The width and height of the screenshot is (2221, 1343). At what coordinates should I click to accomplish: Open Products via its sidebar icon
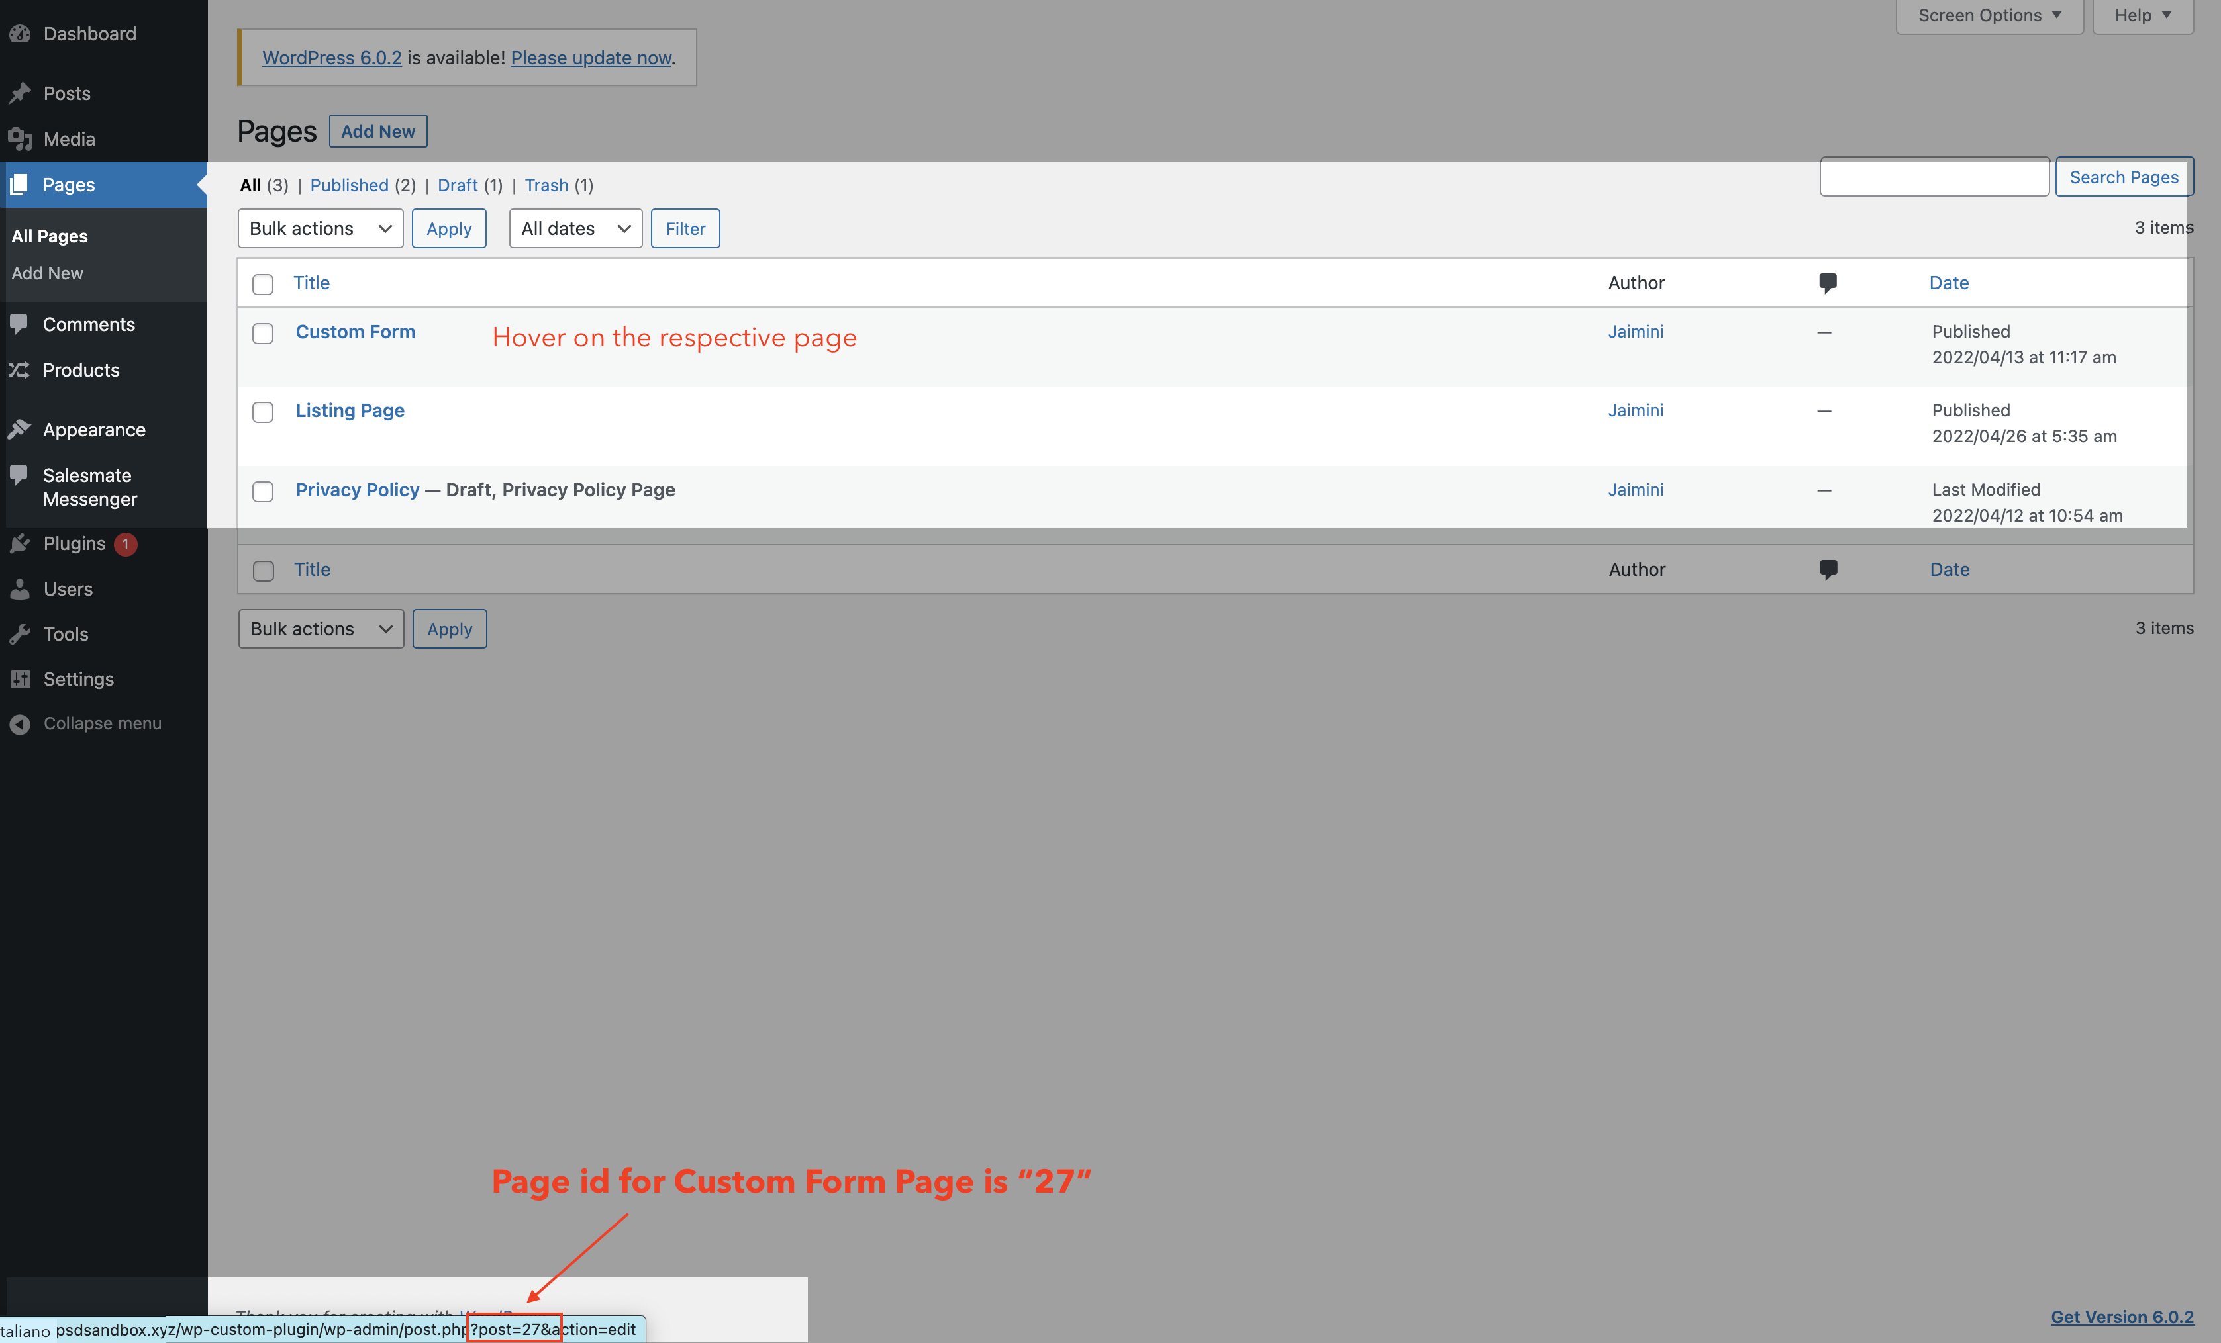pos(21,370)
